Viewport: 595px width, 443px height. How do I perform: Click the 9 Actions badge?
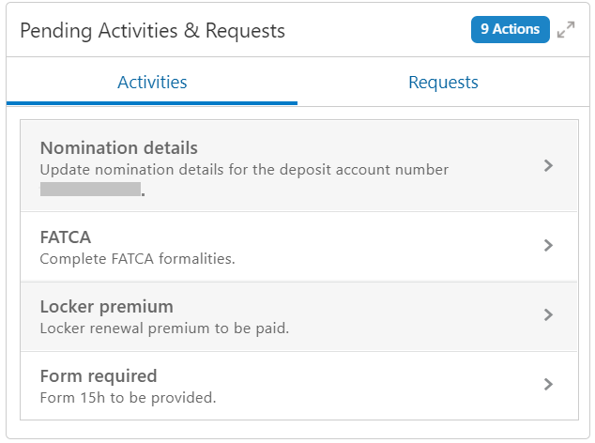(x=510, y=29)
